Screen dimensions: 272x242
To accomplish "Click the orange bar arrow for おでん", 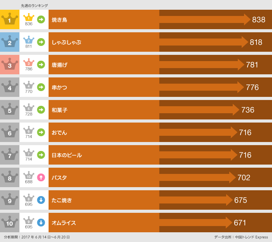I will point(198,132).
